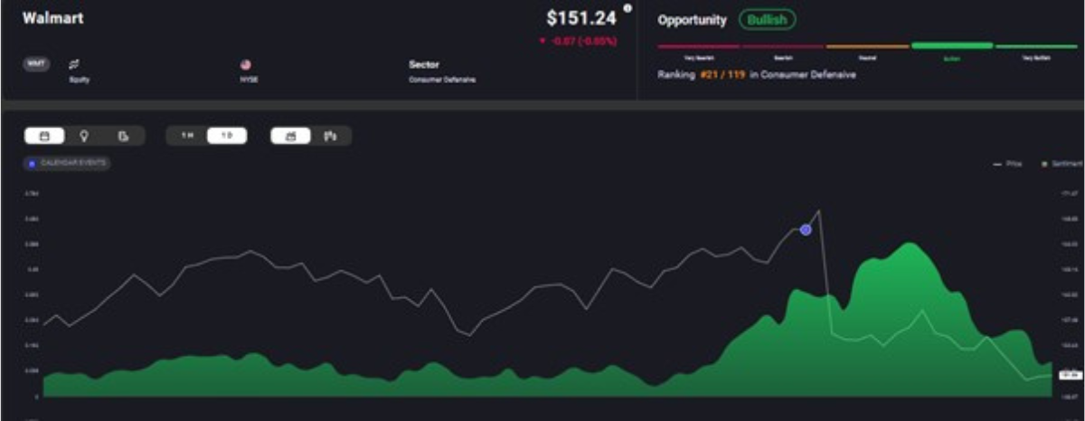This screenshot has width=1085, height=421.
Task: Click the WMT ticker badge
Action: point(36,64)
